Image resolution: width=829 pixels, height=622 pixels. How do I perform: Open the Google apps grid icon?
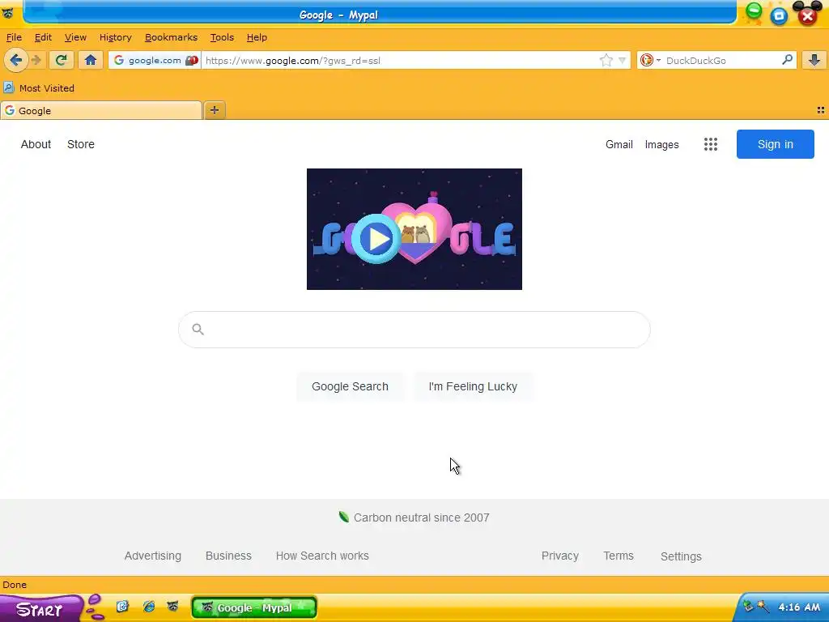tap(711, 144)
